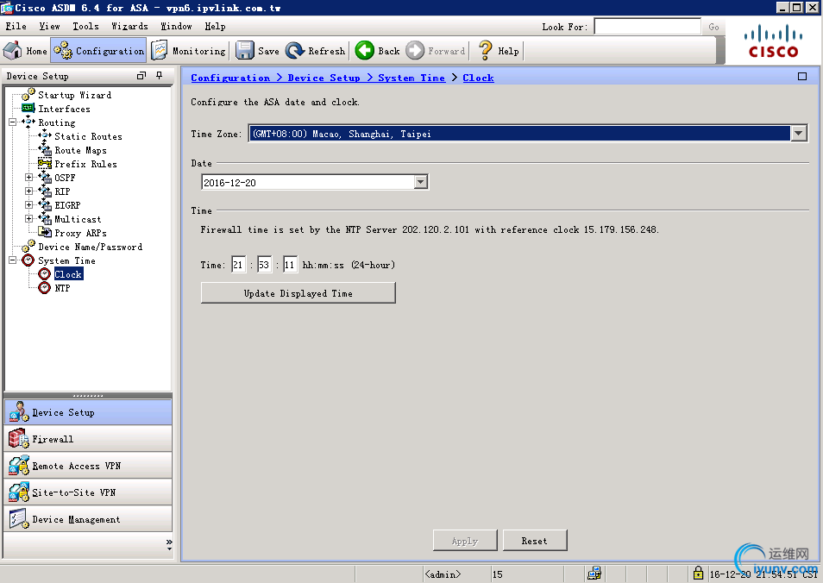Select Clock under System Time
The height and width of the screenshot is (583, 823).
pos(67,274)
